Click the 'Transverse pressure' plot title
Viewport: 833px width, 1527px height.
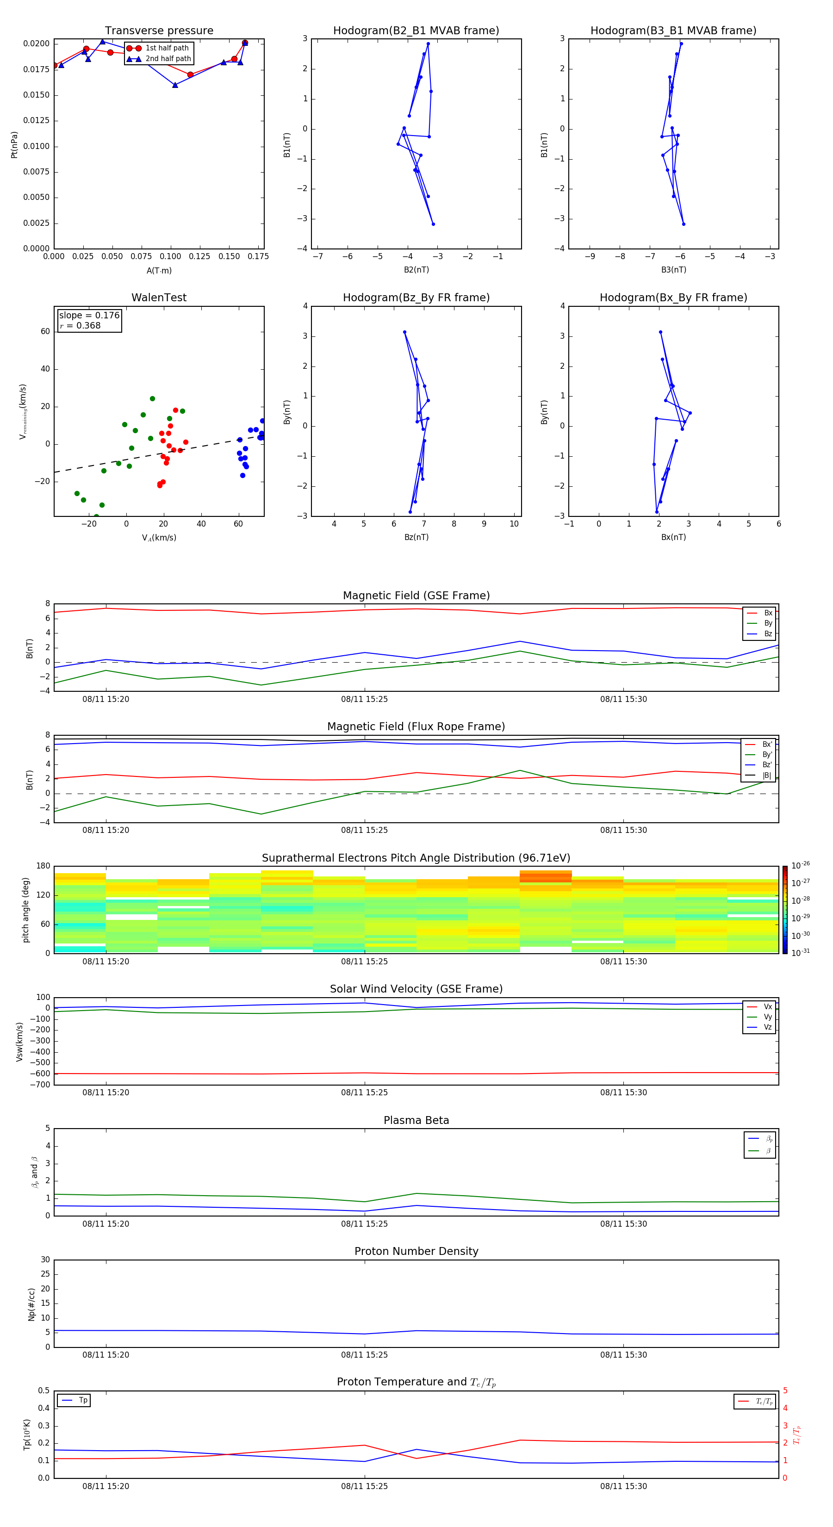(159, 31)
